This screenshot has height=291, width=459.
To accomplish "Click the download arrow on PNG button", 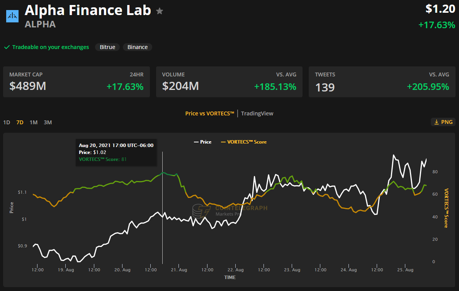I will point(437,122).
